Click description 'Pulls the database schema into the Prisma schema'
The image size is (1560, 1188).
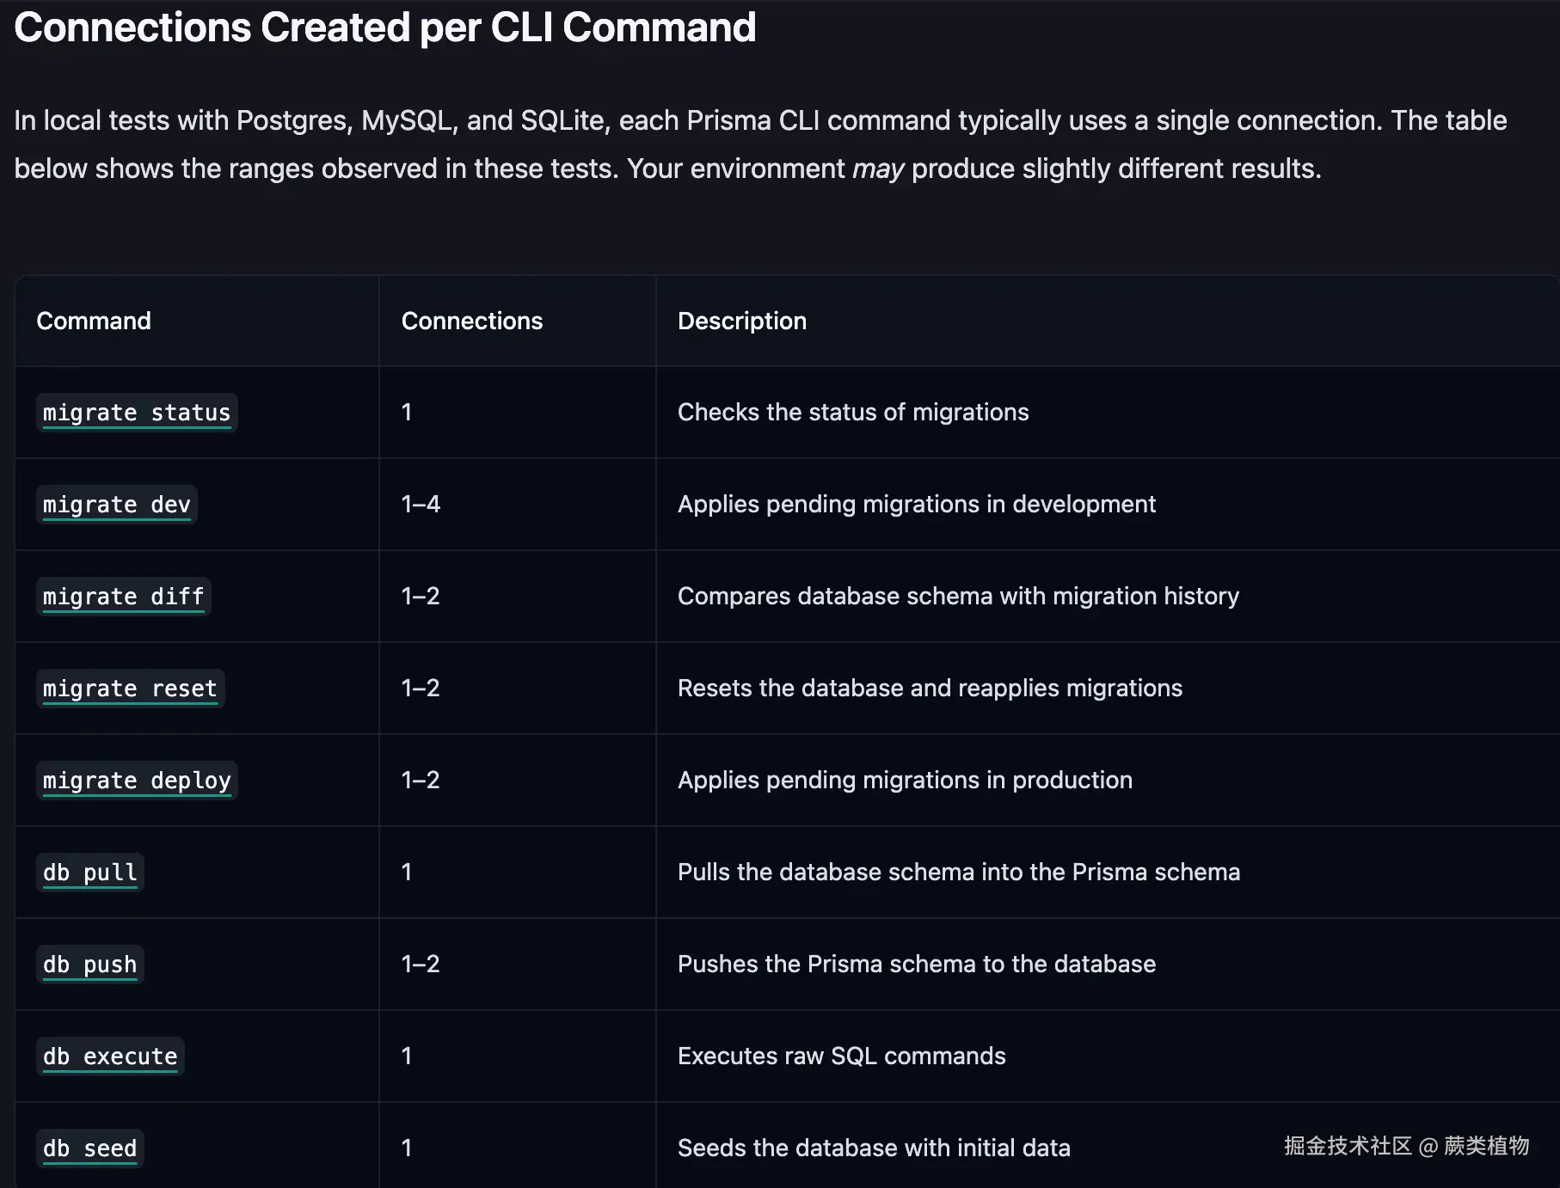tap(959, 872)
